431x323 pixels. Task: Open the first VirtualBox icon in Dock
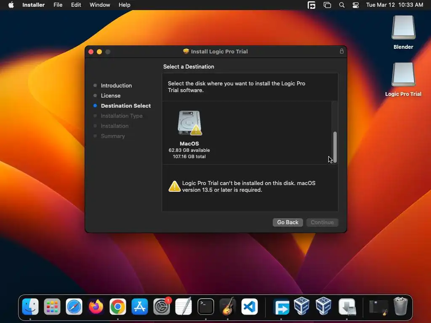pos(301,306)
